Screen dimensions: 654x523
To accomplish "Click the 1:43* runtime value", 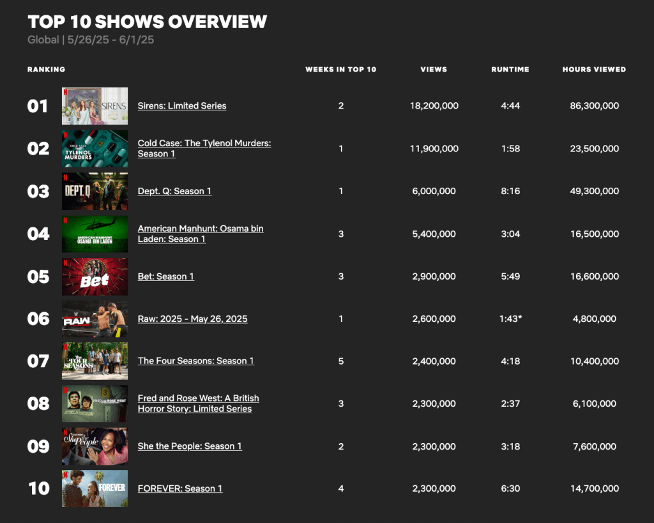I will point(510,319).
